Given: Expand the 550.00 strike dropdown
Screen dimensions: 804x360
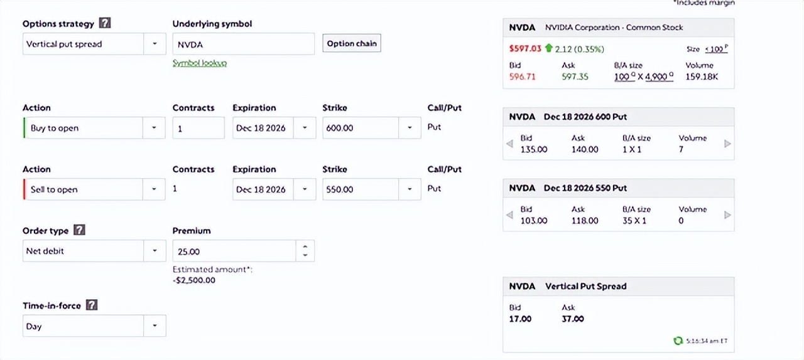Looking at the screenshot, I should pyautogui.click(x=372, y=189).
